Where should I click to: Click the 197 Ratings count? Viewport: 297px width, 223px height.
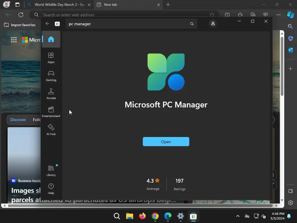180,184
